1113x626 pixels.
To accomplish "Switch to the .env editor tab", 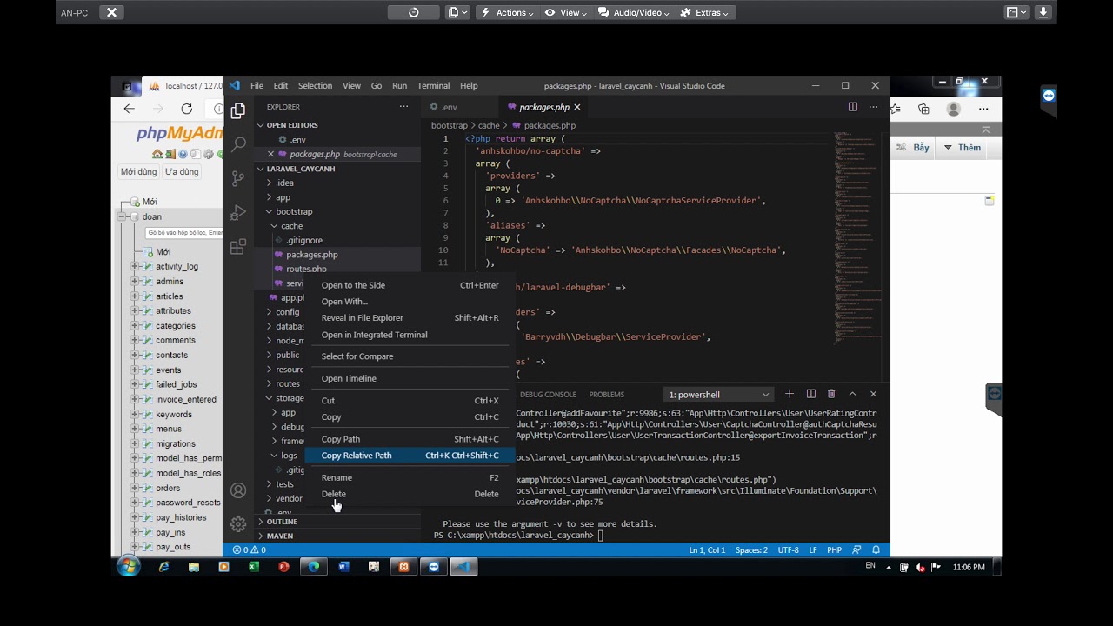I will pos(448,107).
